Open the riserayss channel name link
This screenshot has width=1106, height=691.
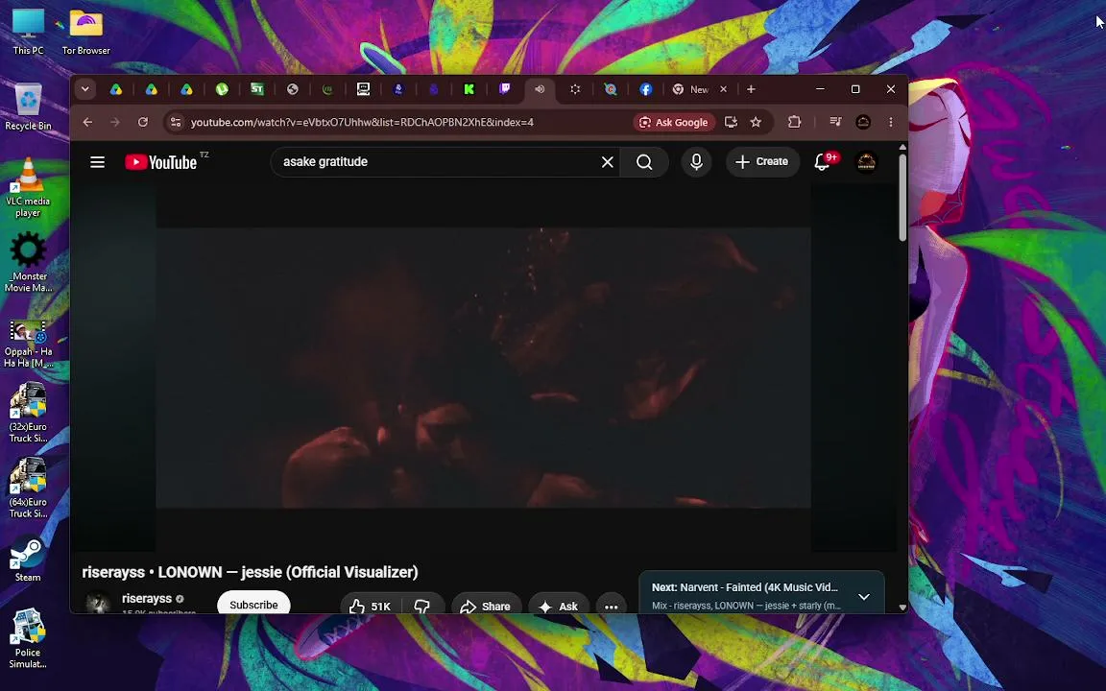[x=147, y=599]
